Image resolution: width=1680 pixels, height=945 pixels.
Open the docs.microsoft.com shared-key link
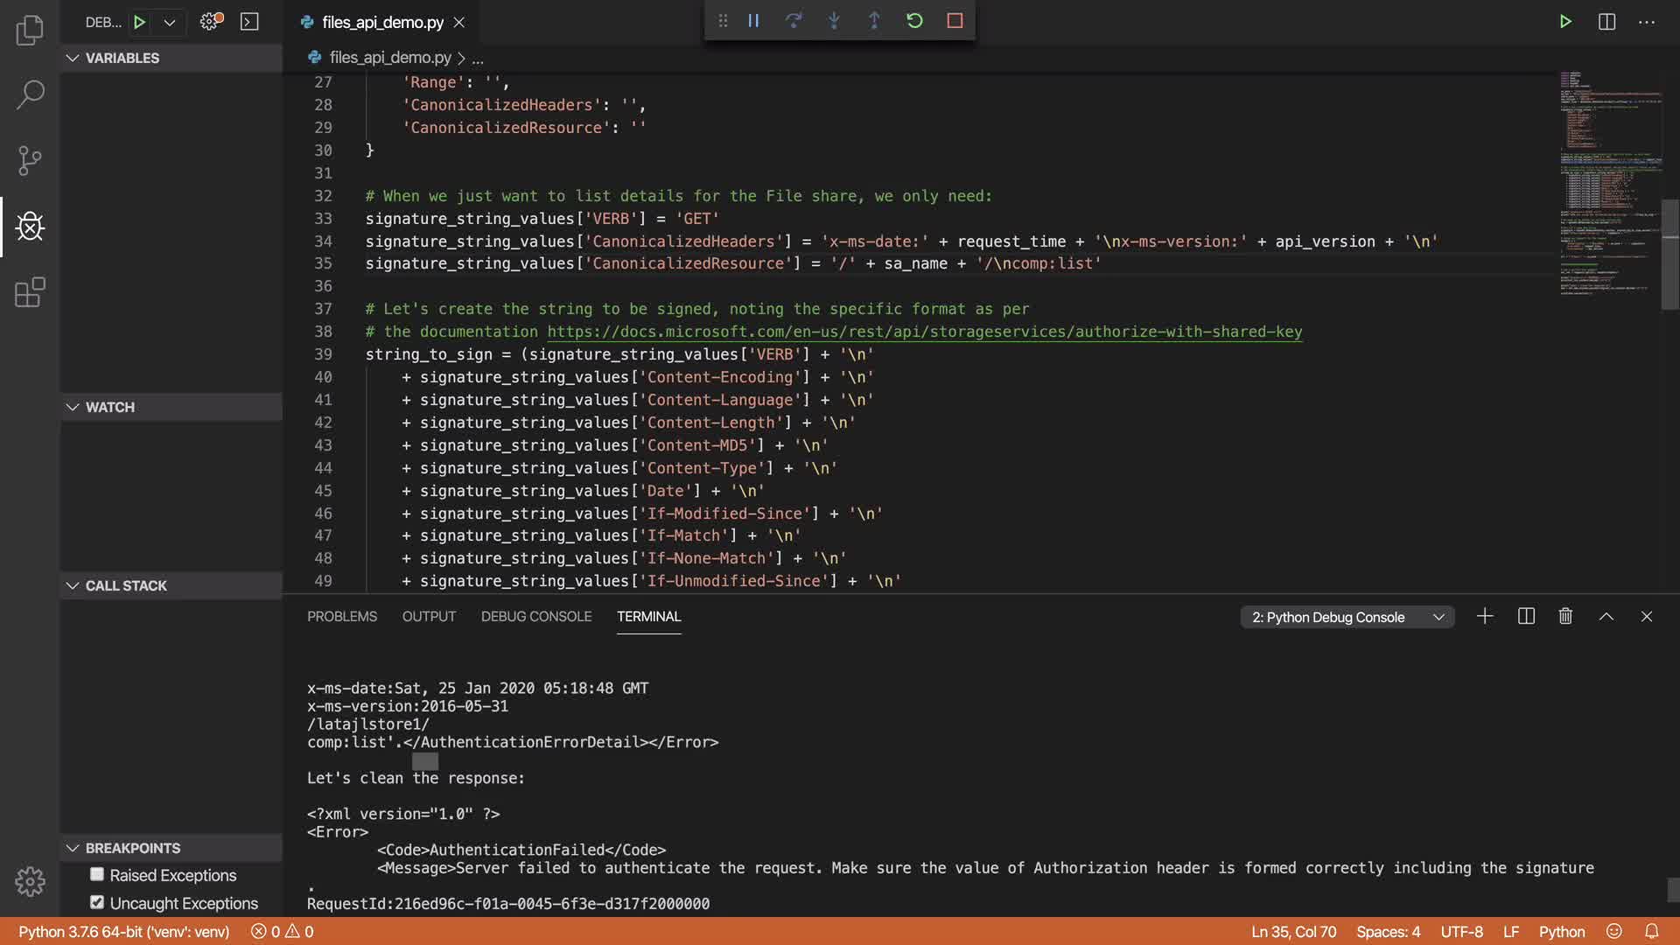tap(924, 332)
